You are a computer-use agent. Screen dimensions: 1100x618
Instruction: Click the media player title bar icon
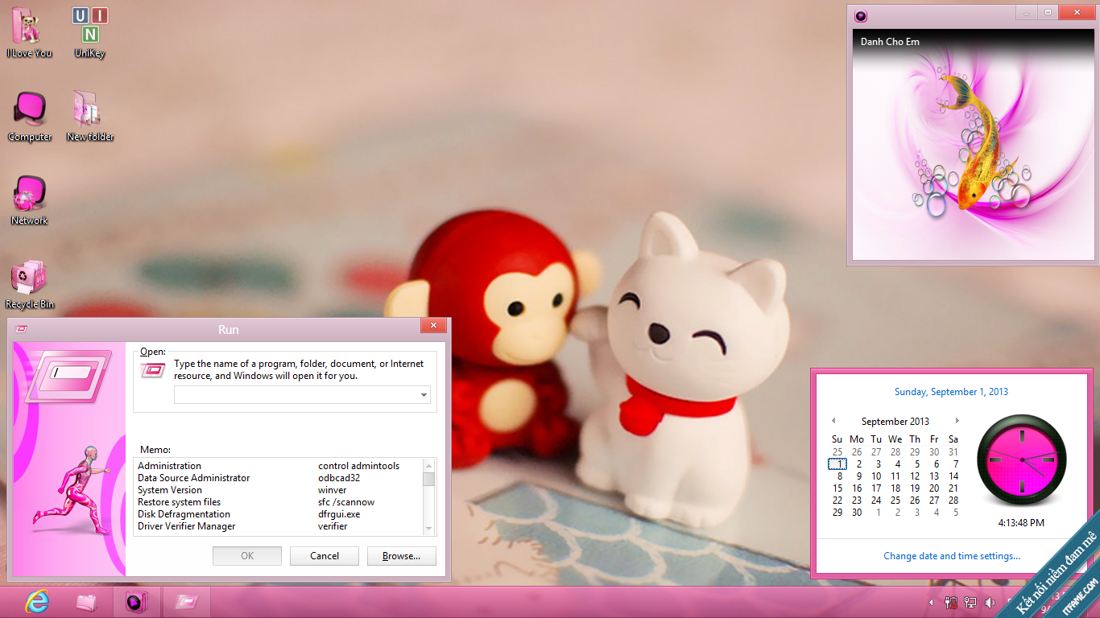(861, 15)
